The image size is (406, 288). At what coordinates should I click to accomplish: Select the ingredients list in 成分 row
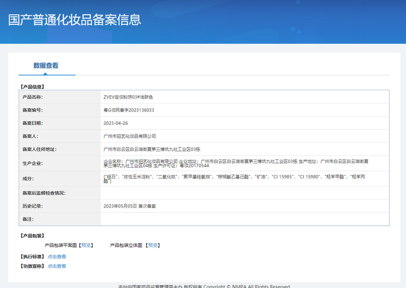tap(234, 179)
